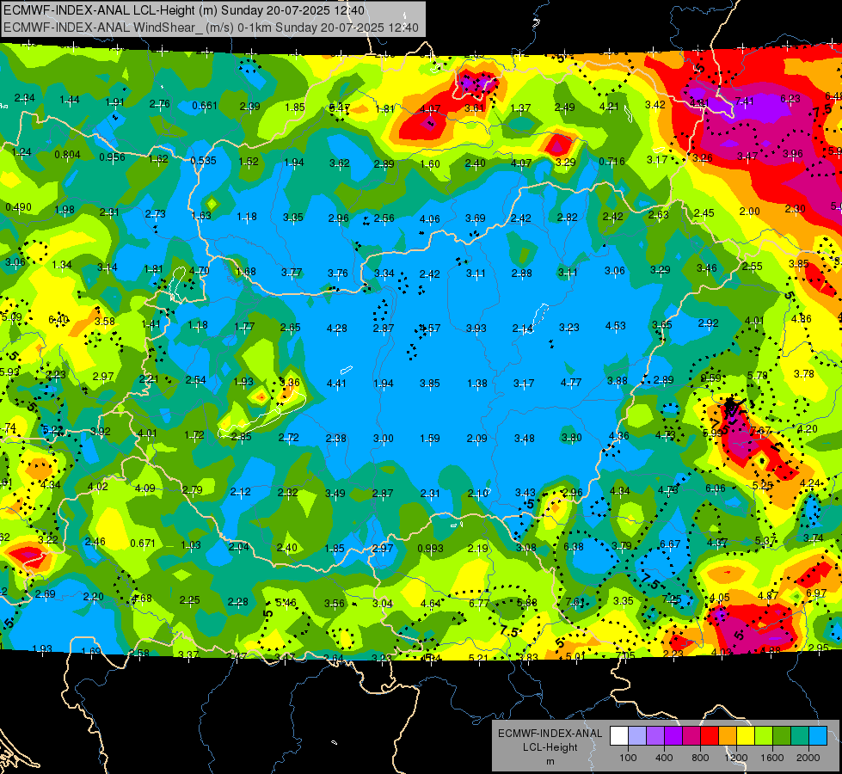The width and height of the screenshot is (842, 774).
Task: Click the wind shear value 1.59
Action: [x=430, y=438]
